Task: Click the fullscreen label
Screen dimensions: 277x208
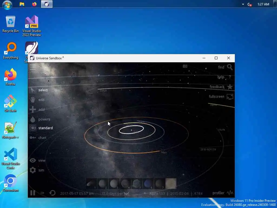Action: pyautogui.click(x=217, y=97)
